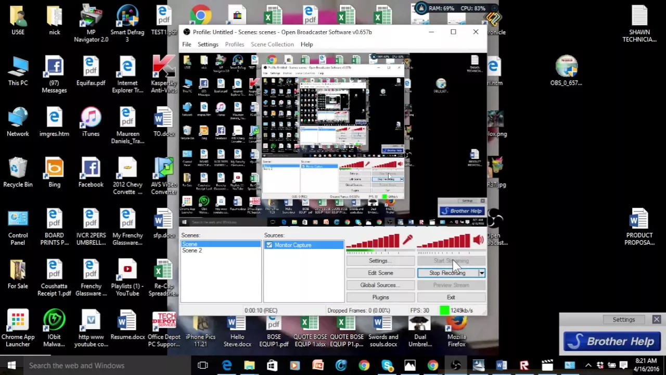Adjust the microphone volume meter

pyautogui.click(x=373, y=241)
